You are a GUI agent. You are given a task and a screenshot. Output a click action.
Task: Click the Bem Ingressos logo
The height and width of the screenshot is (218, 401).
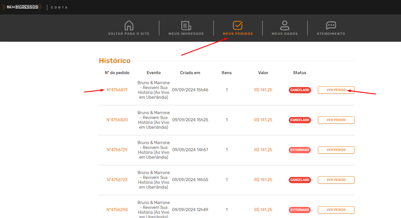click(22, 7)
